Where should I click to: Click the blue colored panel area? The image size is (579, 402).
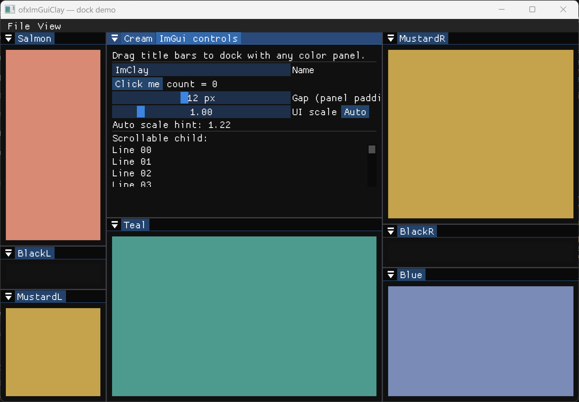click(x=481, y=341)
